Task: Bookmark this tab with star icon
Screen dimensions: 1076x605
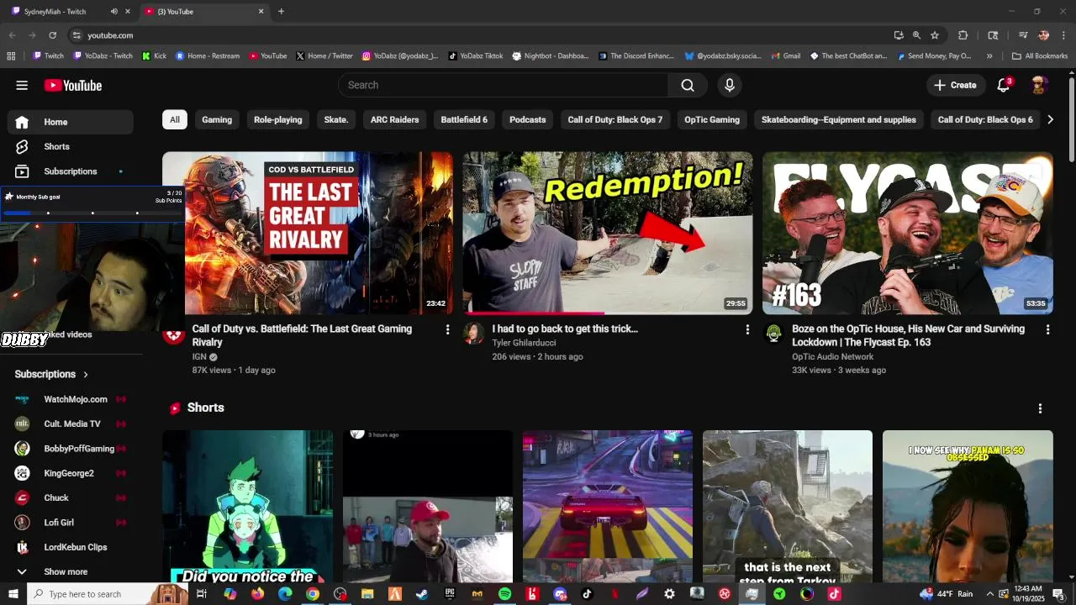Action: [x=935, y=35]
